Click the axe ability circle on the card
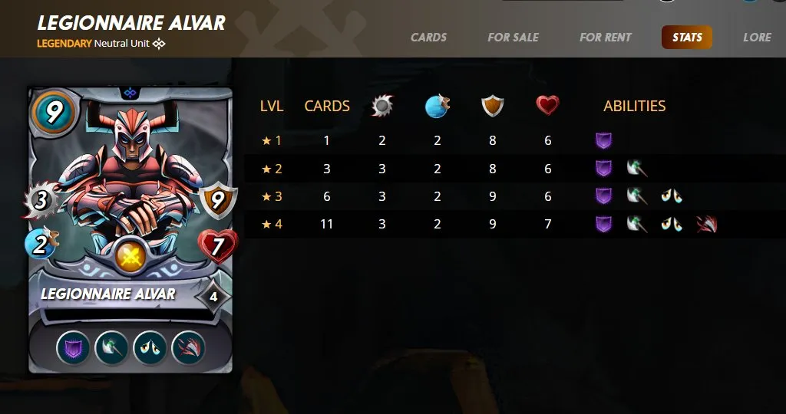 (112, 347)
